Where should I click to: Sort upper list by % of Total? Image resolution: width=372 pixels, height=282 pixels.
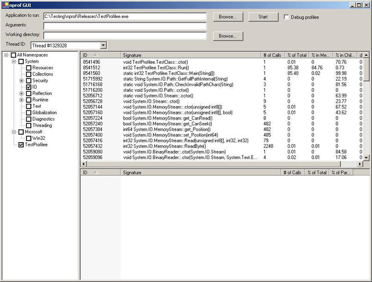click(x=297, y=55)
